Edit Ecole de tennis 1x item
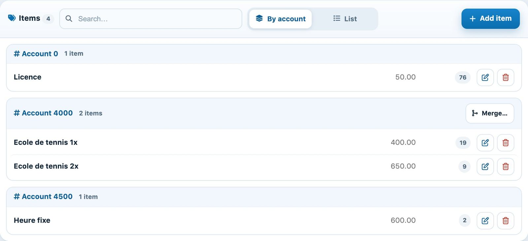528x241 pixels. (x=485, y=143)
